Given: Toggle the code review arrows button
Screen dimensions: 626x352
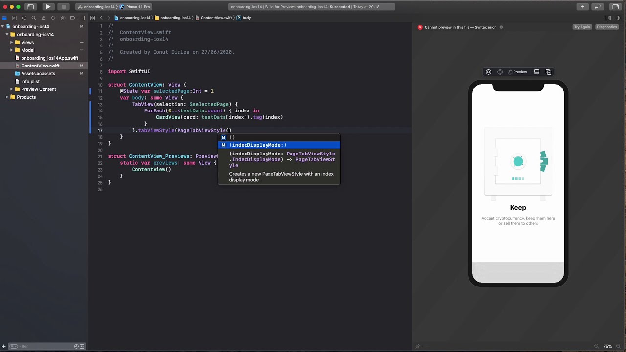Looking at the screenshot, I should (598, 7).
